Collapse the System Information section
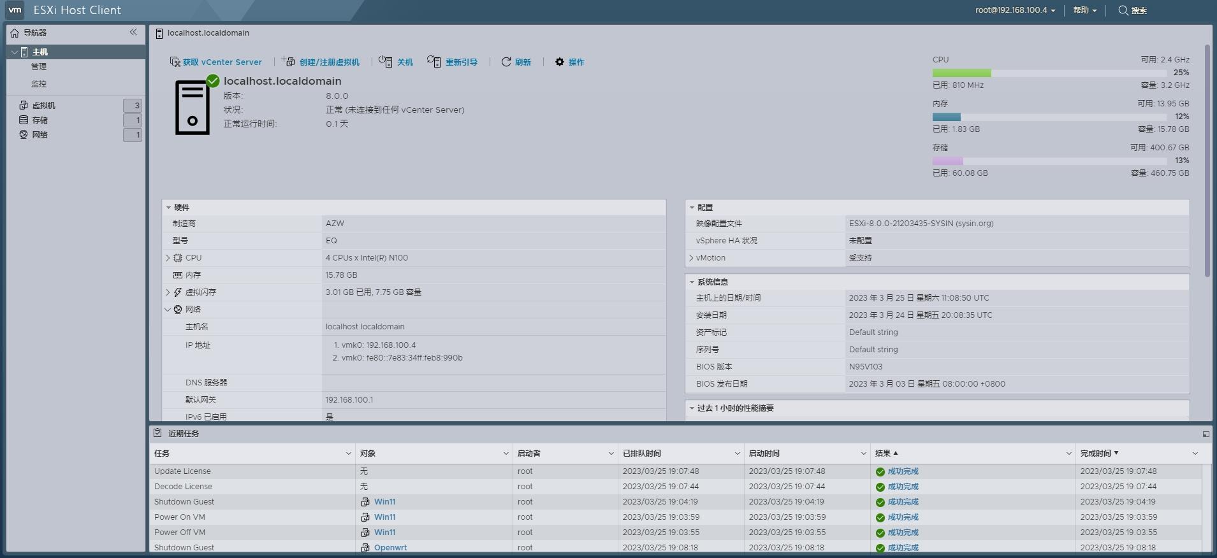 point(692,282)
